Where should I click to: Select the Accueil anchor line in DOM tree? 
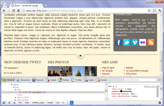tap(53, 92)
